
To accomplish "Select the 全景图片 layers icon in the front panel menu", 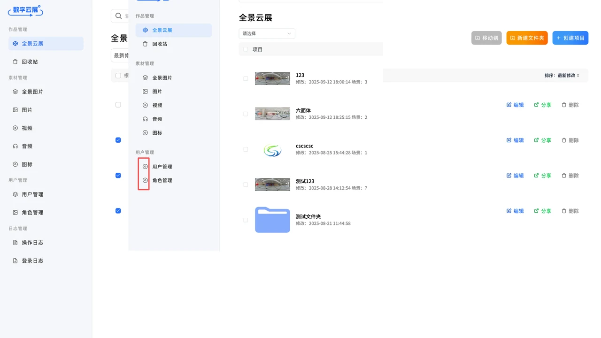I will pyautogui.click(x=145, y=77).
